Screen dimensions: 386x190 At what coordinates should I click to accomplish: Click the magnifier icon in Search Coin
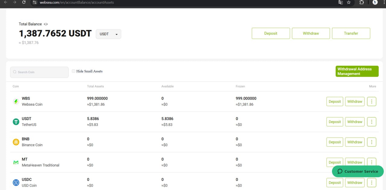14,72
